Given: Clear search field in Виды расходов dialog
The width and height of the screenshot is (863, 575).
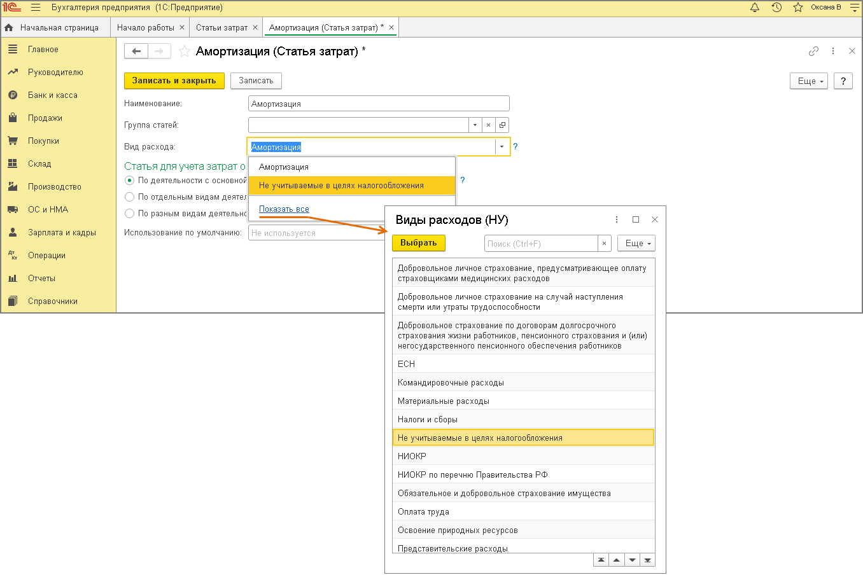Looking at the screenshot, I should click(605, 243).
